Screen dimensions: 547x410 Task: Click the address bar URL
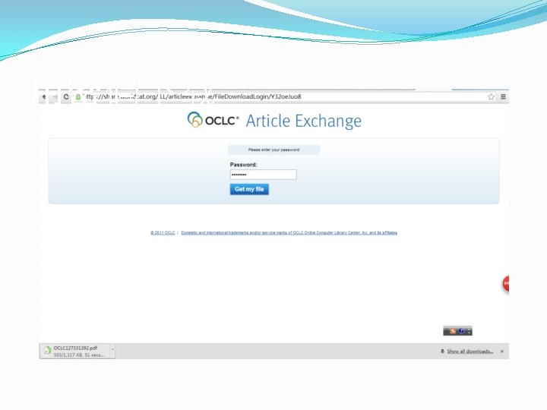pos(192,96)
